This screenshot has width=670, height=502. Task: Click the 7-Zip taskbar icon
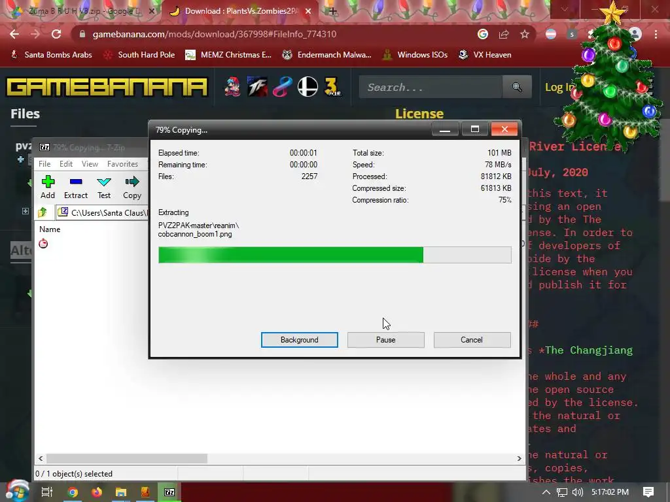click(x=169, y=492)
